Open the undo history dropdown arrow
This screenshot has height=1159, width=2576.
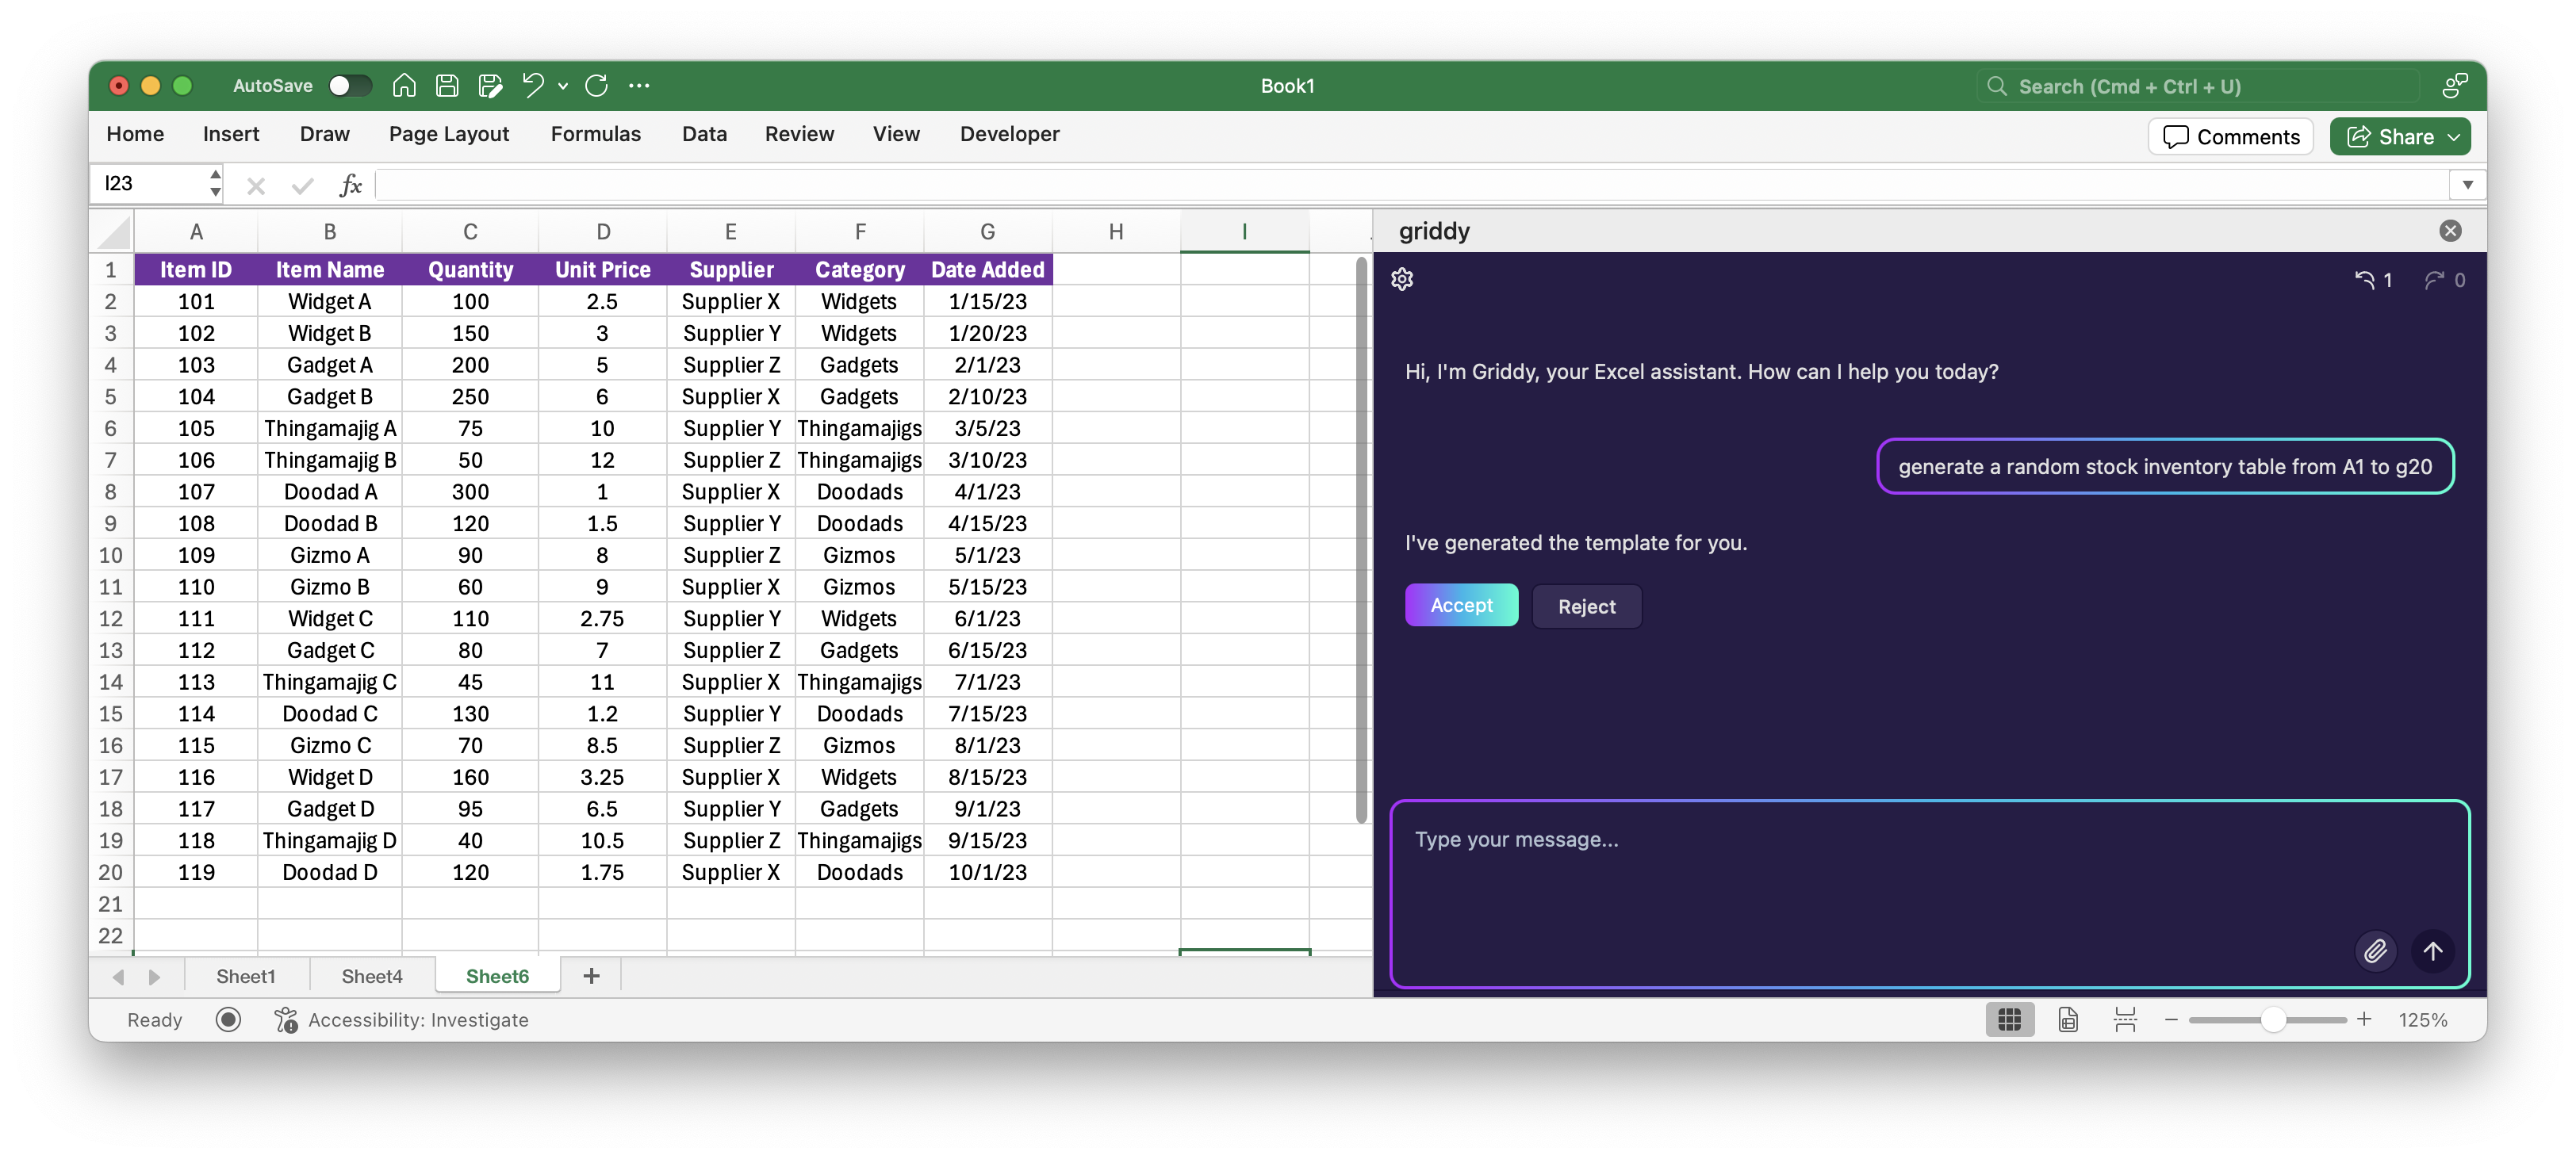pos(563,87)
